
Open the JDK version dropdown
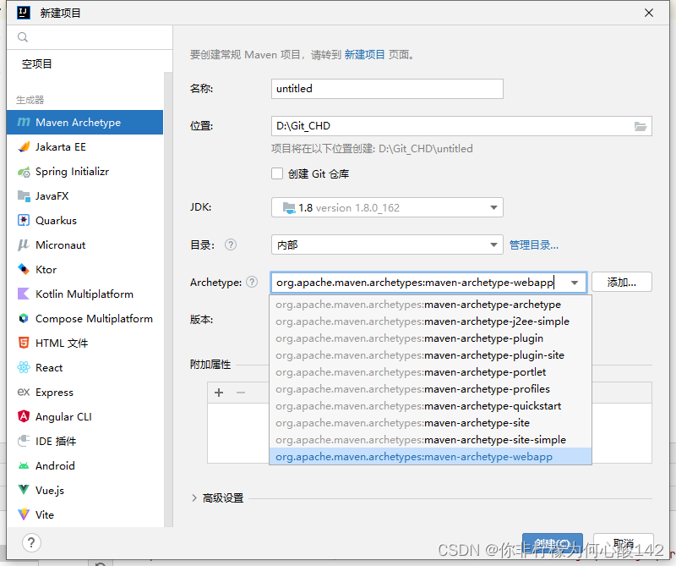pos(387,207)
